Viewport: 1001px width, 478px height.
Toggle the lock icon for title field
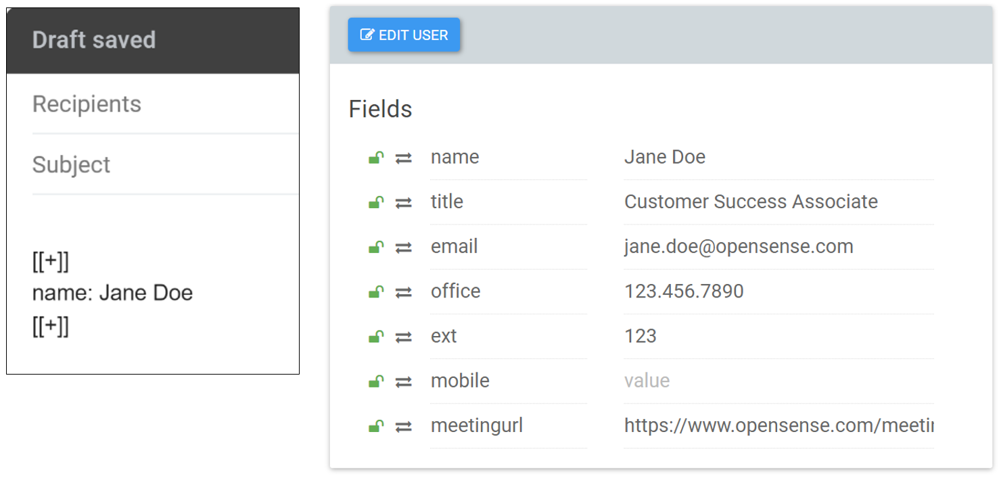coord(376,202)
